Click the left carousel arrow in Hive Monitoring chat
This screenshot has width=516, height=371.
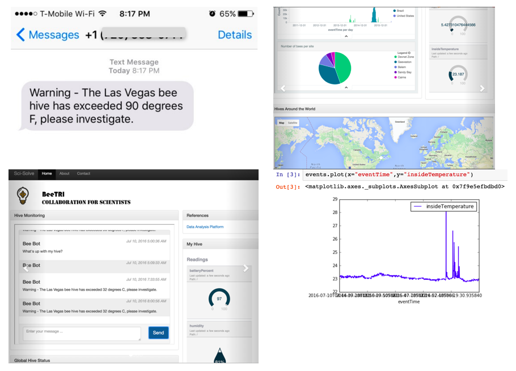tap(26, 268)
